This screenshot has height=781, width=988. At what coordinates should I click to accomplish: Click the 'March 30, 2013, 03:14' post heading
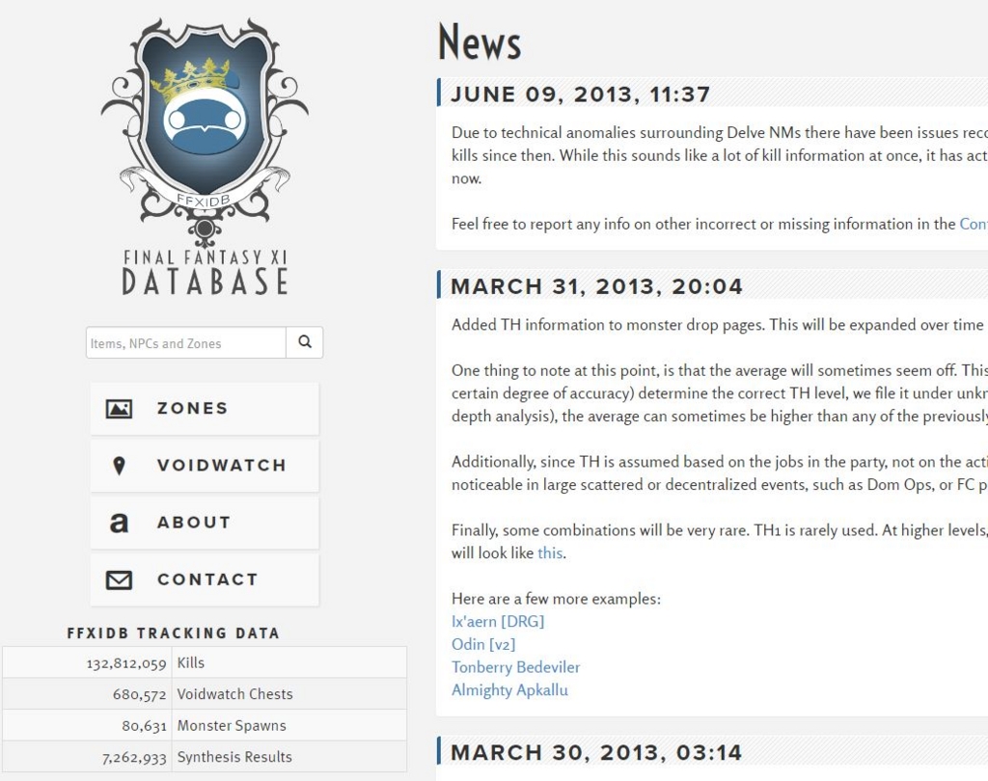point(596,753)
